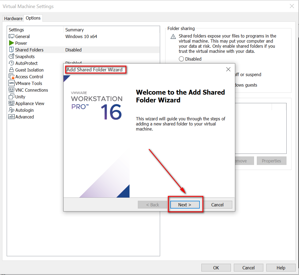The image size is (299, 275).
Task: Click the green Power play icon
Action: [x=12, y=43]
